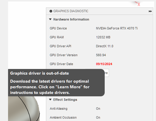Click the GRAPHICS DIAGNOSTIC panel title
The width and height of the screenshot is (156, 121).
(x=71, y=11)
